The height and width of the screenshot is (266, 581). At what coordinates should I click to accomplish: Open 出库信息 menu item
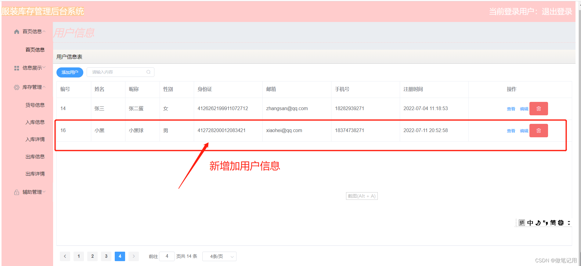(35, 156)
